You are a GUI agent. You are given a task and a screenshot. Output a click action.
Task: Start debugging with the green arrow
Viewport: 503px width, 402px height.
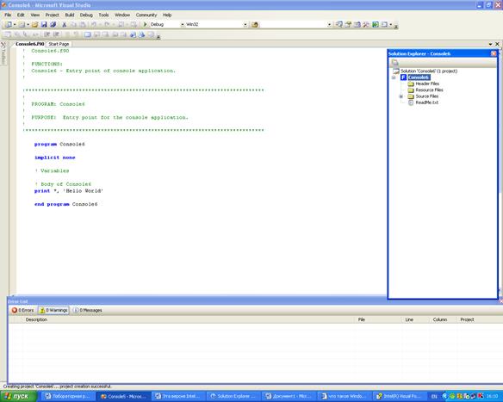click(x=145, y=24)
